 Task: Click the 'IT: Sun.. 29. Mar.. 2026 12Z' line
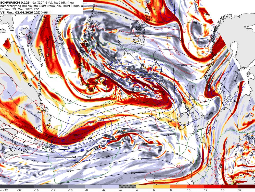click(19, 9)
